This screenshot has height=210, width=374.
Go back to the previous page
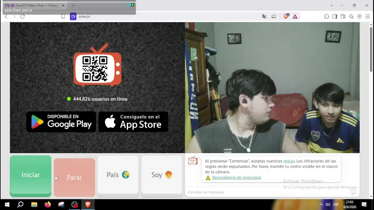6,17
